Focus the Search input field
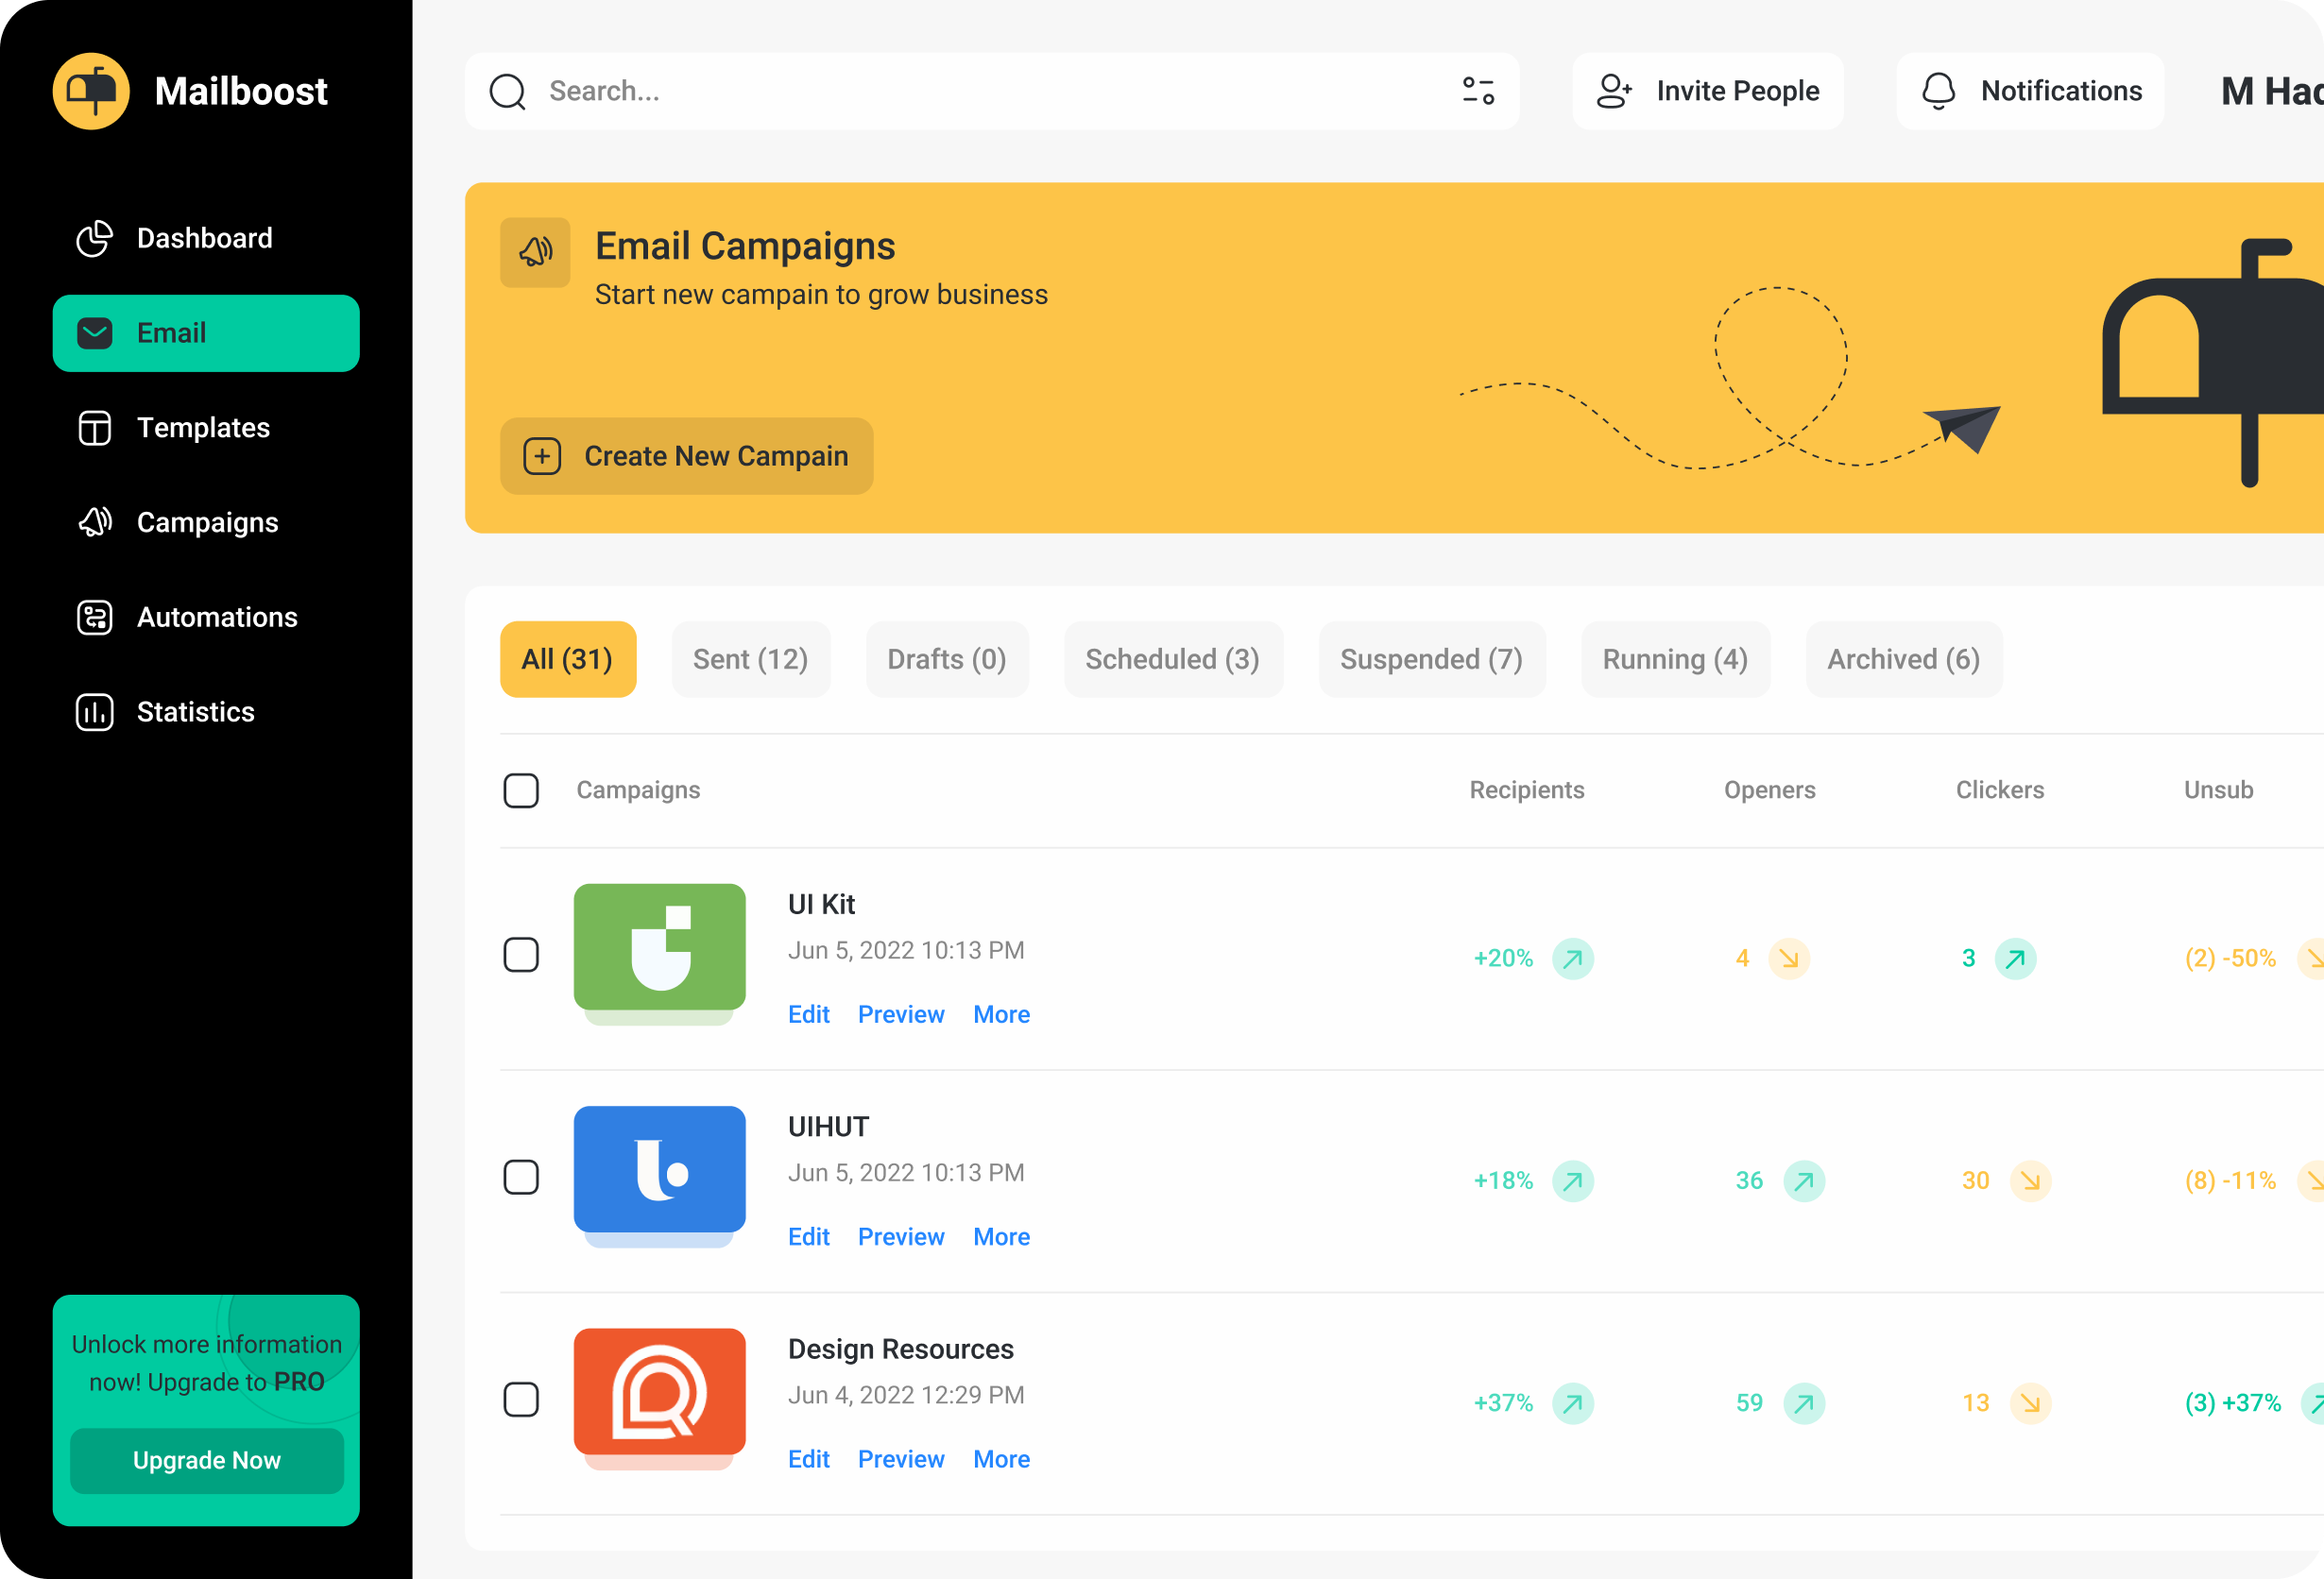This screenshot has width=2324, height=1579. click(990, 91)
